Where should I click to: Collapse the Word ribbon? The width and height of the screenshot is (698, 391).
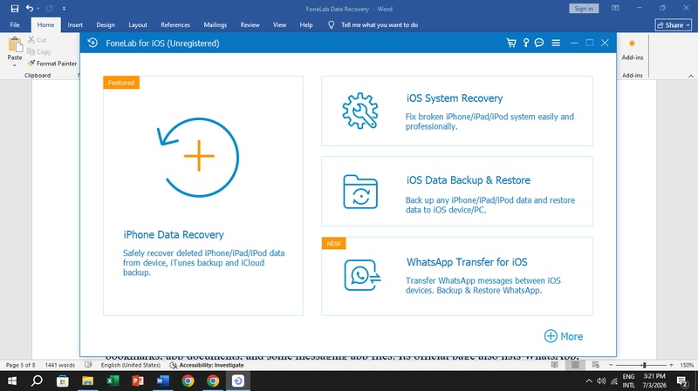[691, 76]
